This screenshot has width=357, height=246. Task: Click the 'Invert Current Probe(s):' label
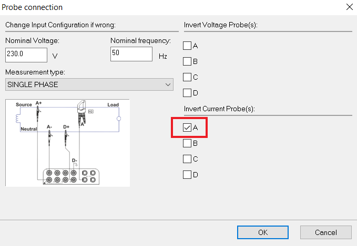tap(219, 109)
